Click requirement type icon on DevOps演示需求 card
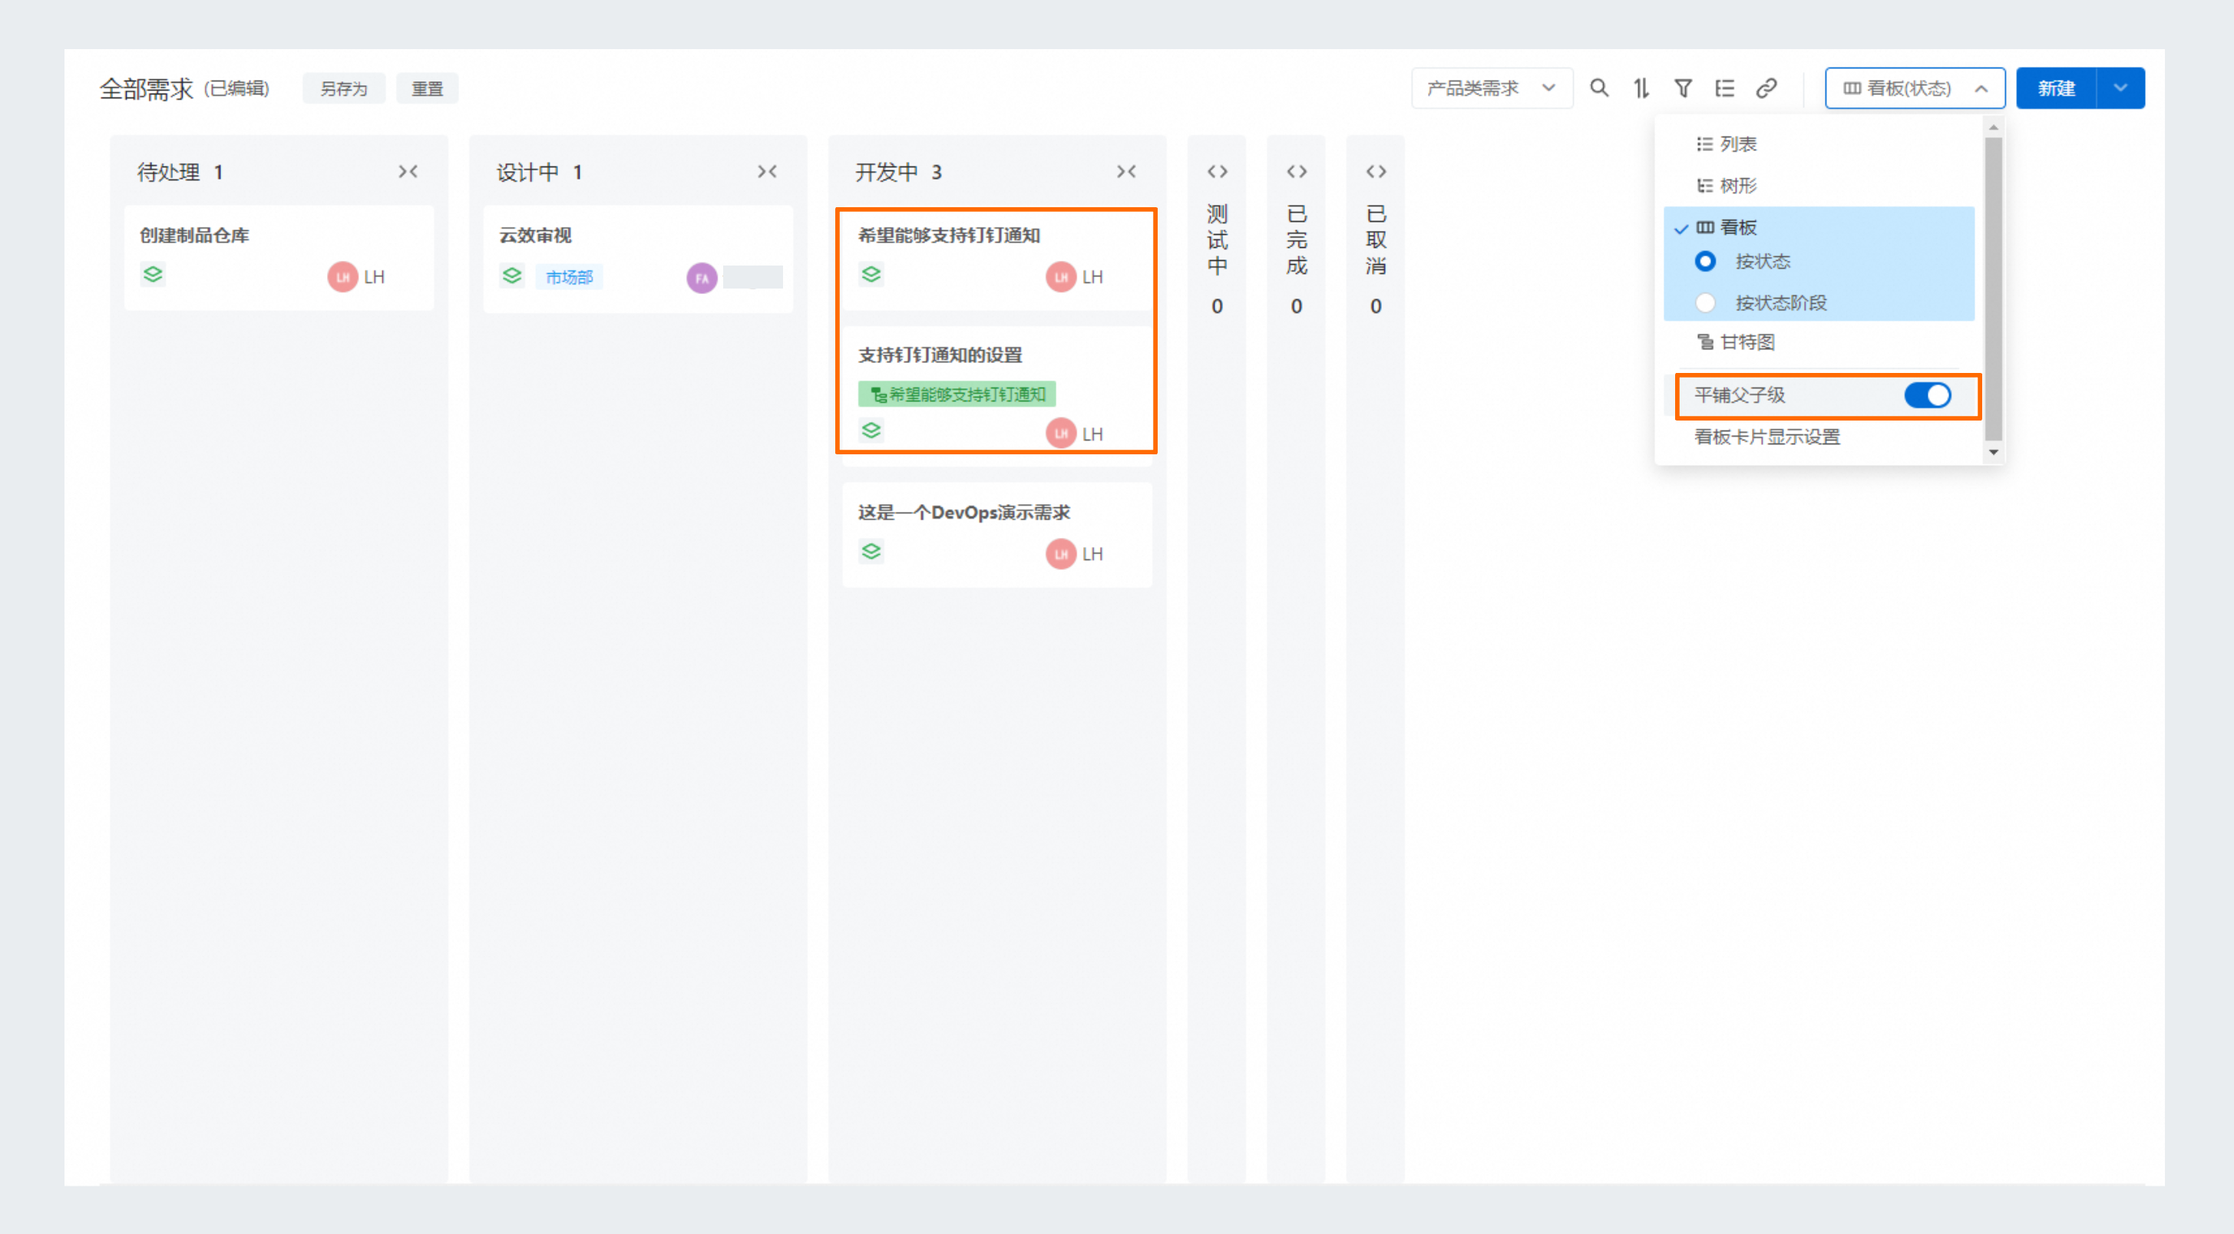Image resolution: width=2234 pixels, height=1234 pixels. pyautogui.click(x=871, y=552)
